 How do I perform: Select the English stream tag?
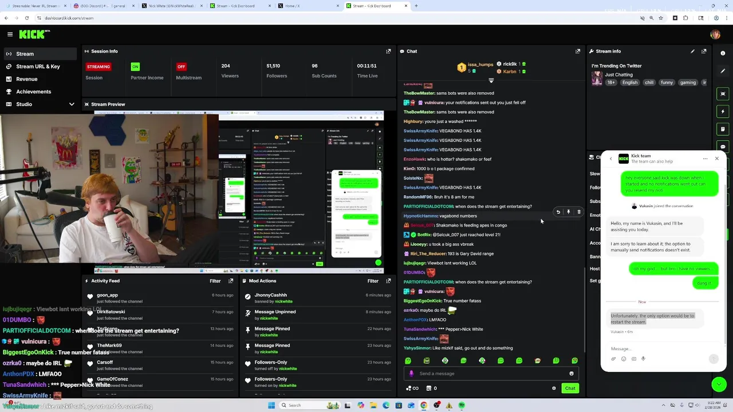click(x=630, y=82)
